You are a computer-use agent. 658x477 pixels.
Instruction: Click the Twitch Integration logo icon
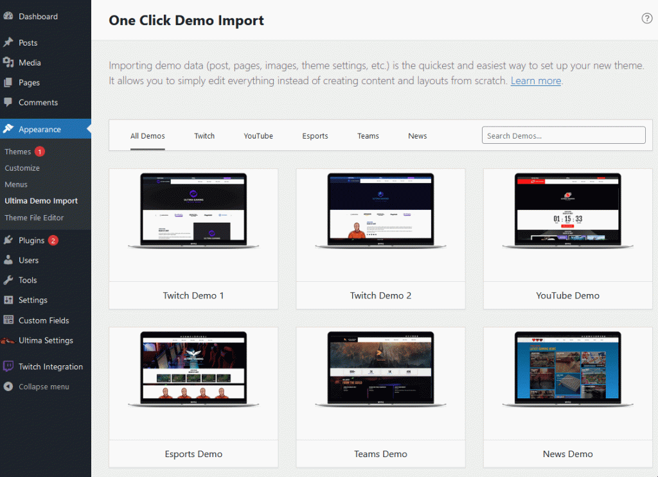coord(8,367)
